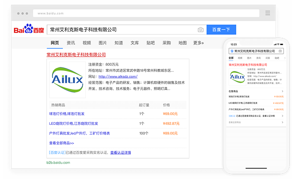The width and height of the screenshot is (300, 180).
Task: Switch to the 资讯 tab
Action: pos(71,43)
